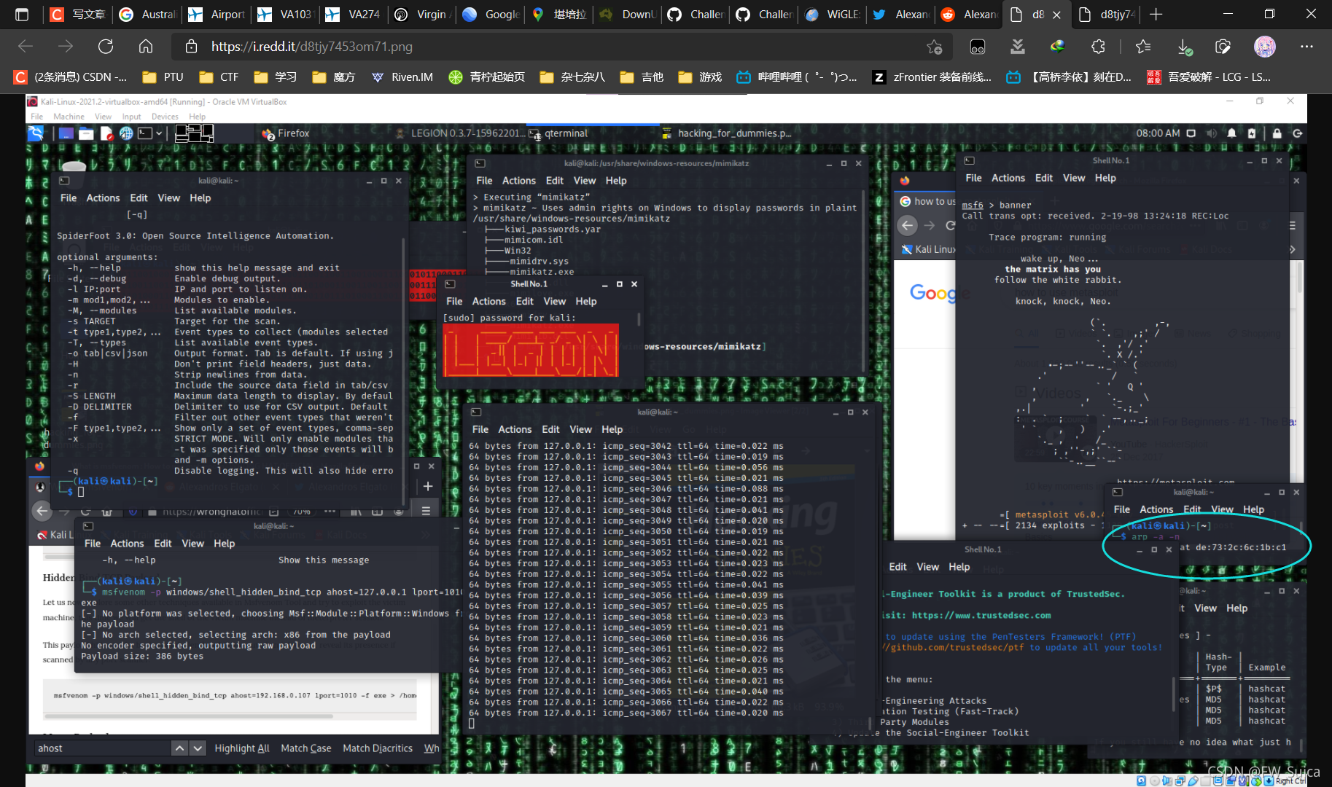Image resolution: width=1332 pixels, height=787 pixels.
Task: Click the browser forward arrow button
Action: (66, 47)
